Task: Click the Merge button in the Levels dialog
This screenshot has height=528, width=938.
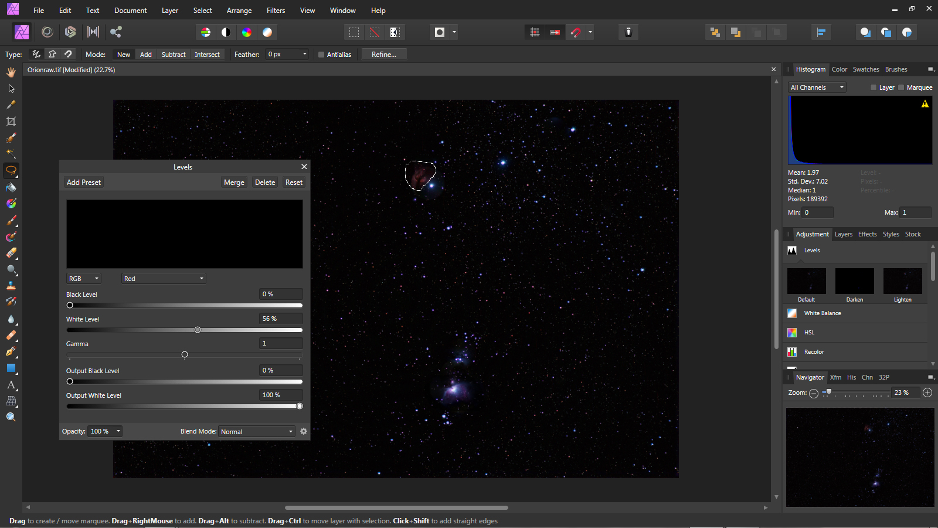Action: click(x=234, y=182)
